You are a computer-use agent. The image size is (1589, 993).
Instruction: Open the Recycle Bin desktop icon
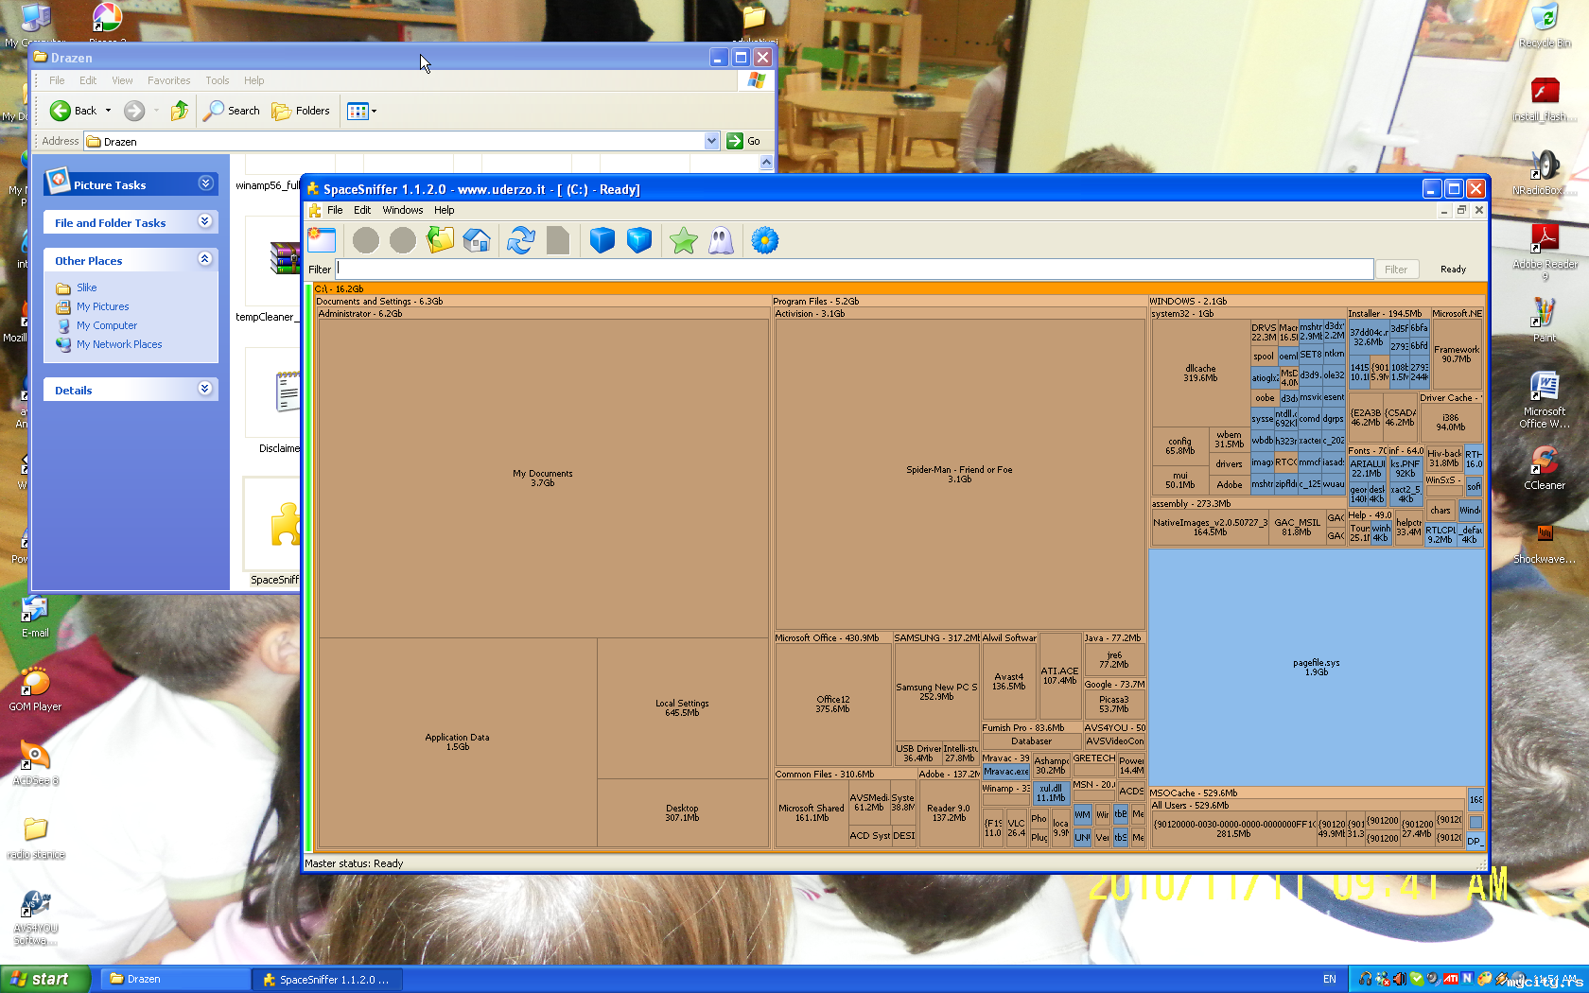[1545, 26]
